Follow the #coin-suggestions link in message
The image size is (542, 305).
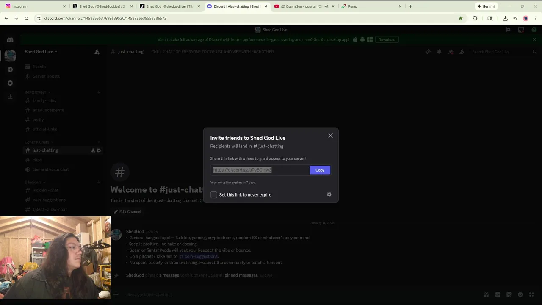pos(199,256)
